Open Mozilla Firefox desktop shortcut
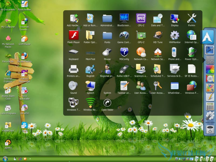216x162 pixels. 25,56
